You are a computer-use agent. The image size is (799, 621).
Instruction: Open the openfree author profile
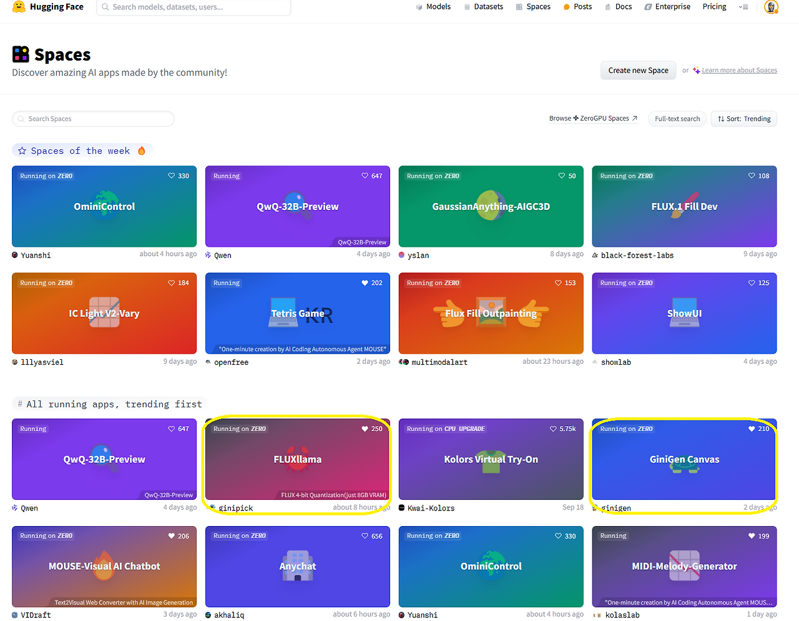click(x=231, y=362)
